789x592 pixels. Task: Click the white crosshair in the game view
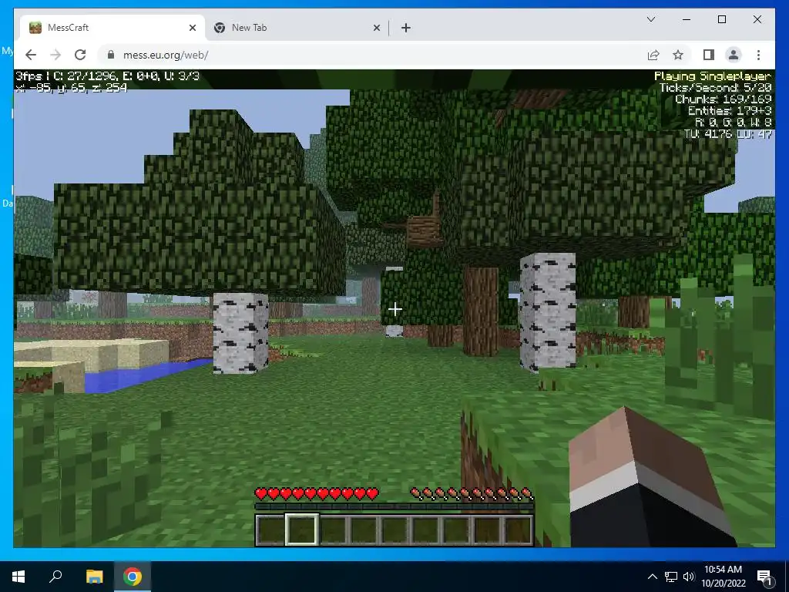395,309
